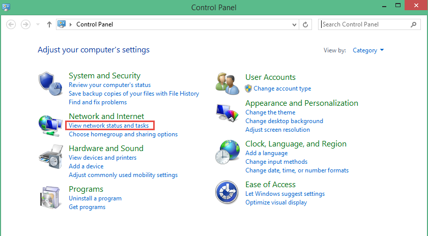Open the Clock, Language, and Region globe icon
The height and width of the screenshot is (236, 428).
(227, 152)
